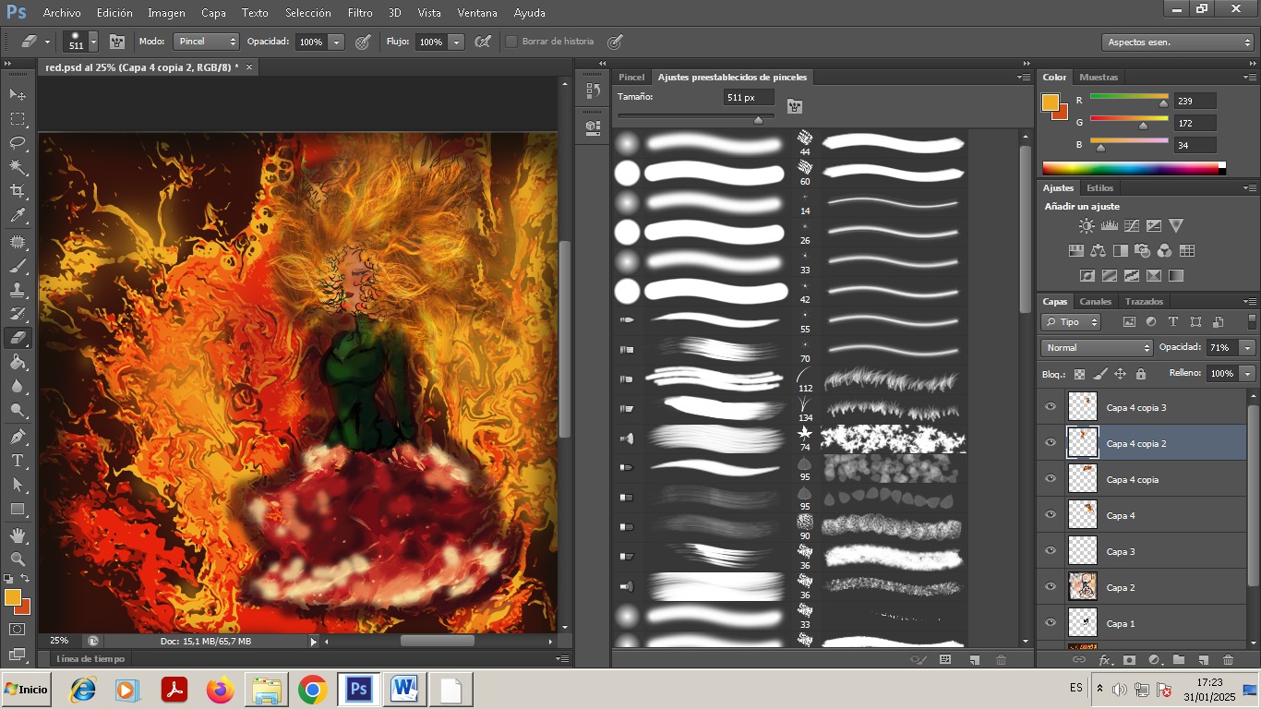Click the Color Balance scales icon
The height and width of the screenshot is (709, 1261).
pos(1098,250)
